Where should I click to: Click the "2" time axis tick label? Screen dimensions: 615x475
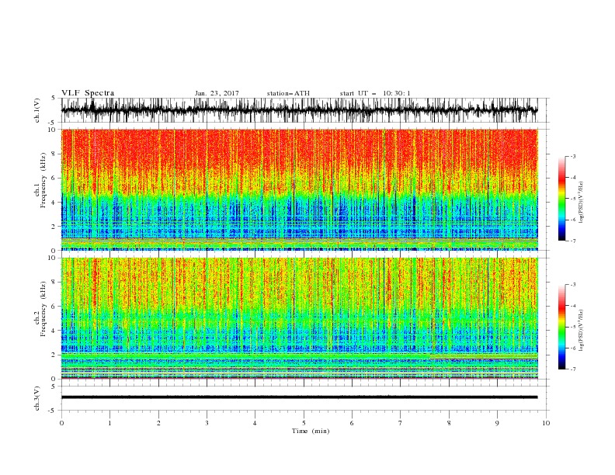158,423
